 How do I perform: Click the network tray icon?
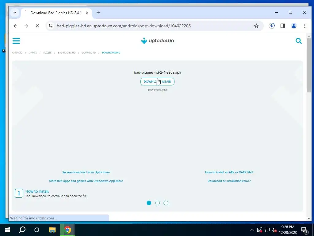267,230
